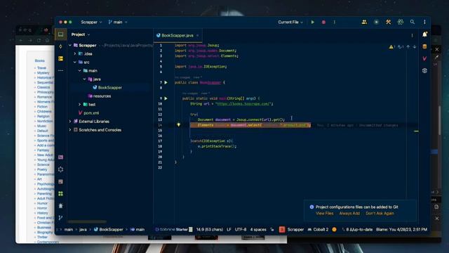Open the Commit tool window icon
The width and height of the screenshot is (449, 253).
(x=61, y=46)
